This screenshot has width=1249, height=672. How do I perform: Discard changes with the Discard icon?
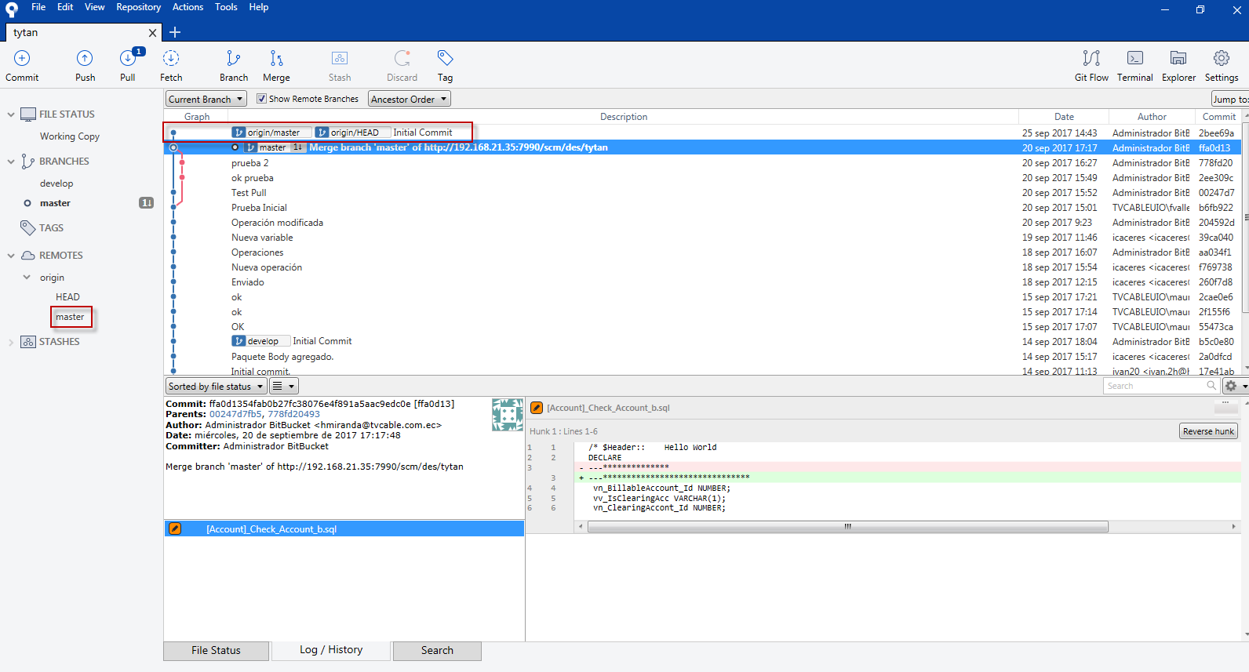pyautogui.click(x=402, y=58)
